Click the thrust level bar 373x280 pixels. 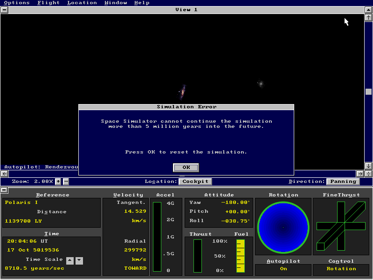click(x=198, y=256)
